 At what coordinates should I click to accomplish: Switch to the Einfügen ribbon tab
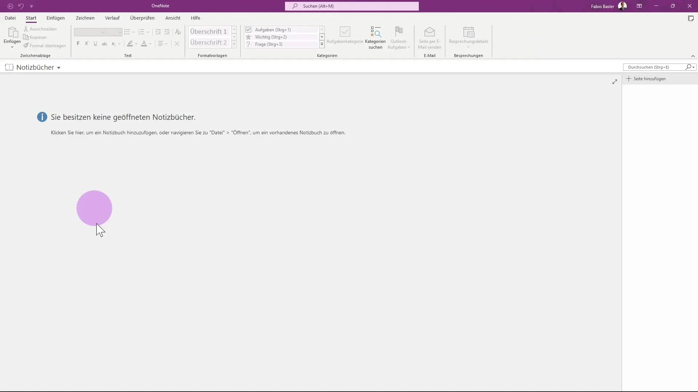(56, 18)
